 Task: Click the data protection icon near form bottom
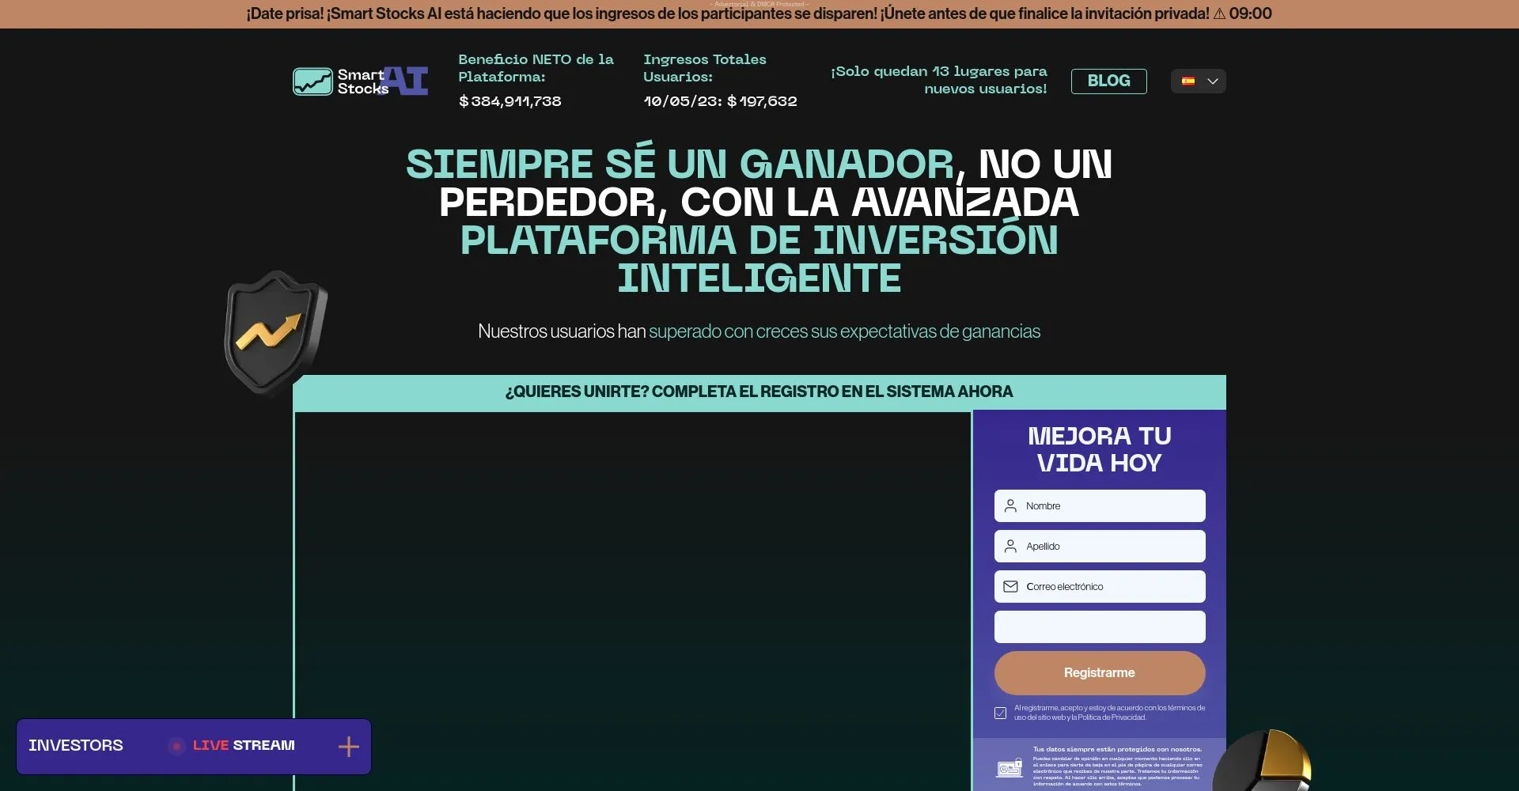(x=1010, y=767)
